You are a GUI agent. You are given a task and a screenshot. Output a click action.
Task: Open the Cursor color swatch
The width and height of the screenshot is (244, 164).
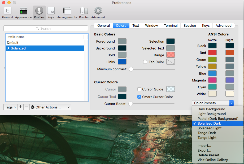click(x=122, y=89)
